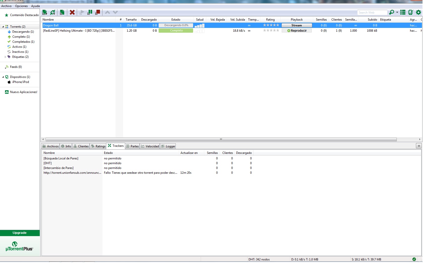Switch to the Info tab
The height and width of the screenshot is (264, 423).
point(66,146)
